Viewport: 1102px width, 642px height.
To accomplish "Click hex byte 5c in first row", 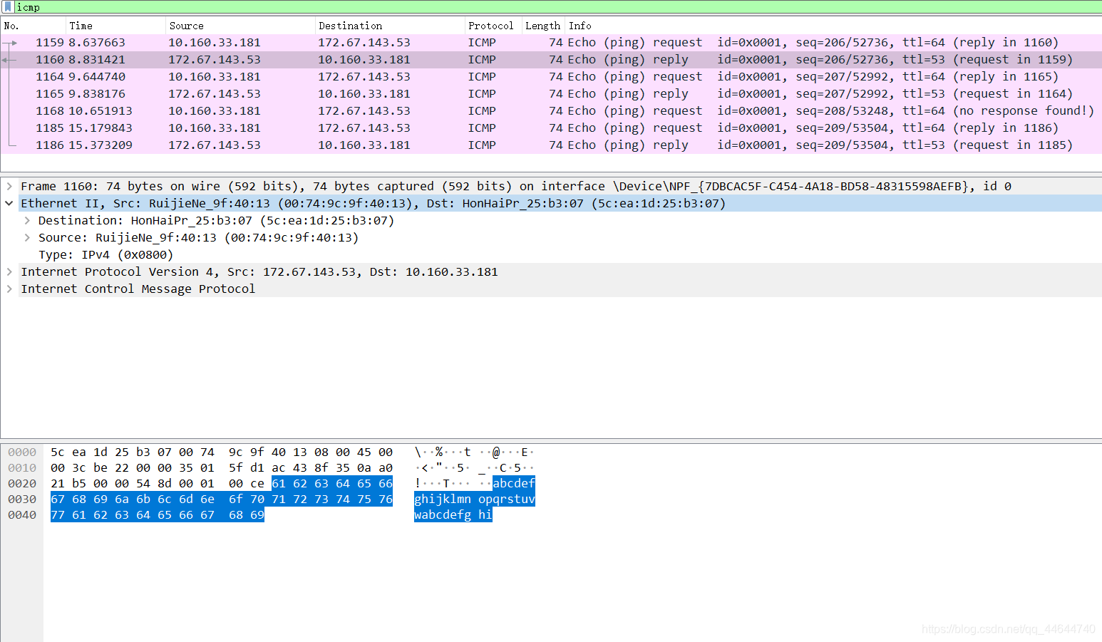I will click(x=58, y=452).
